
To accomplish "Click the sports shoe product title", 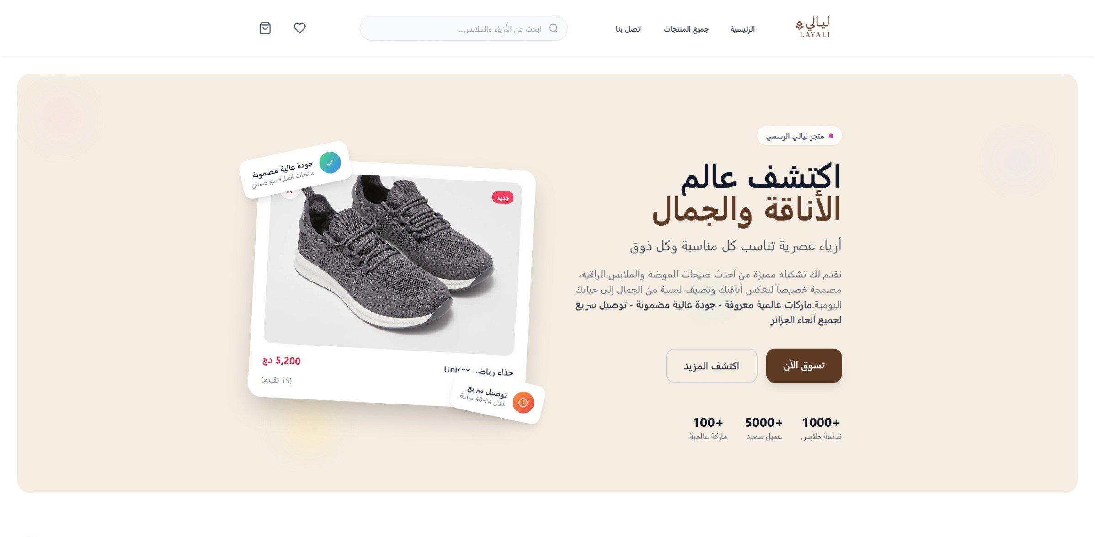I will point(478,371).
